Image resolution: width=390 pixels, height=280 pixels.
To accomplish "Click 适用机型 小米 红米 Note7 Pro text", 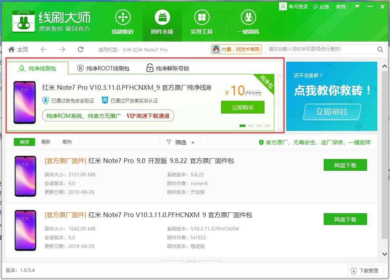I will point(133,49).
